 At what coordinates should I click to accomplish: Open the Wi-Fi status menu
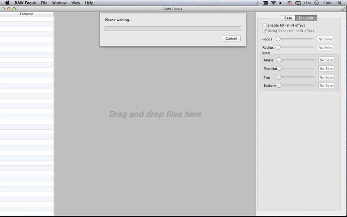pyautogui.click(x=274, y=3)
